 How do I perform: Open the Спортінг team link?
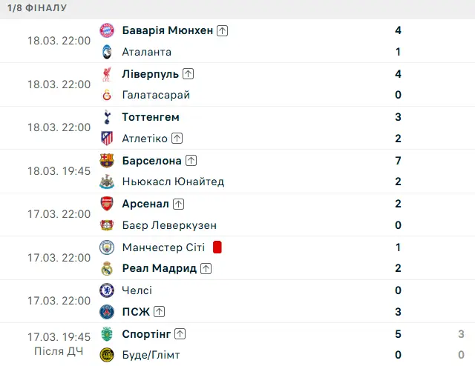146,333
